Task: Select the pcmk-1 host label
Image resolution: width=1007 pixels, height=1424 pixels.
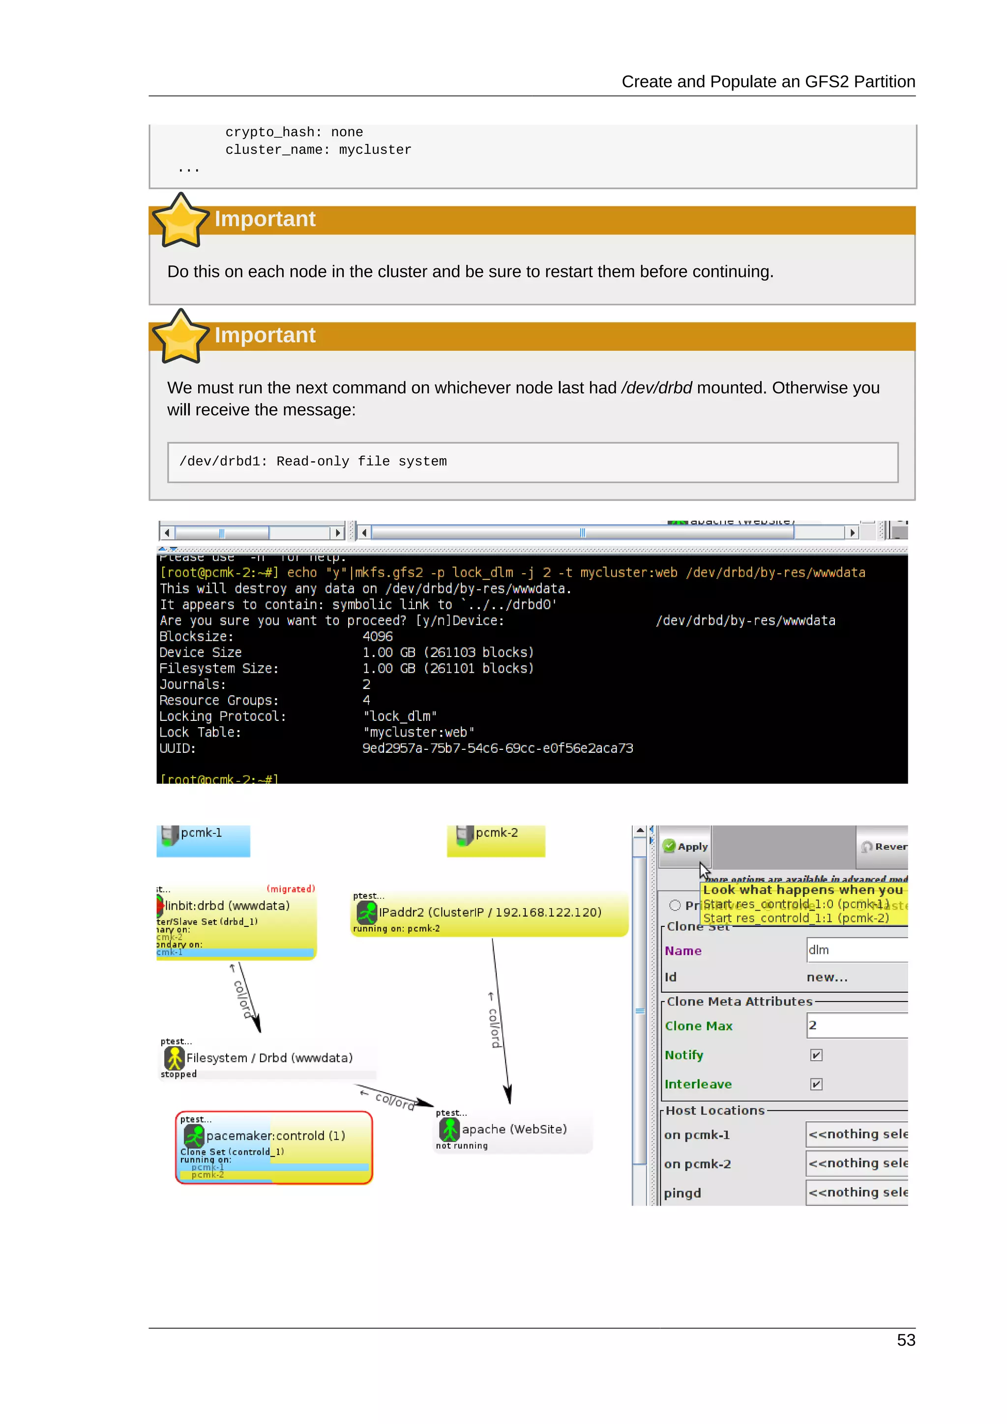Action: [x=201, y=832]
